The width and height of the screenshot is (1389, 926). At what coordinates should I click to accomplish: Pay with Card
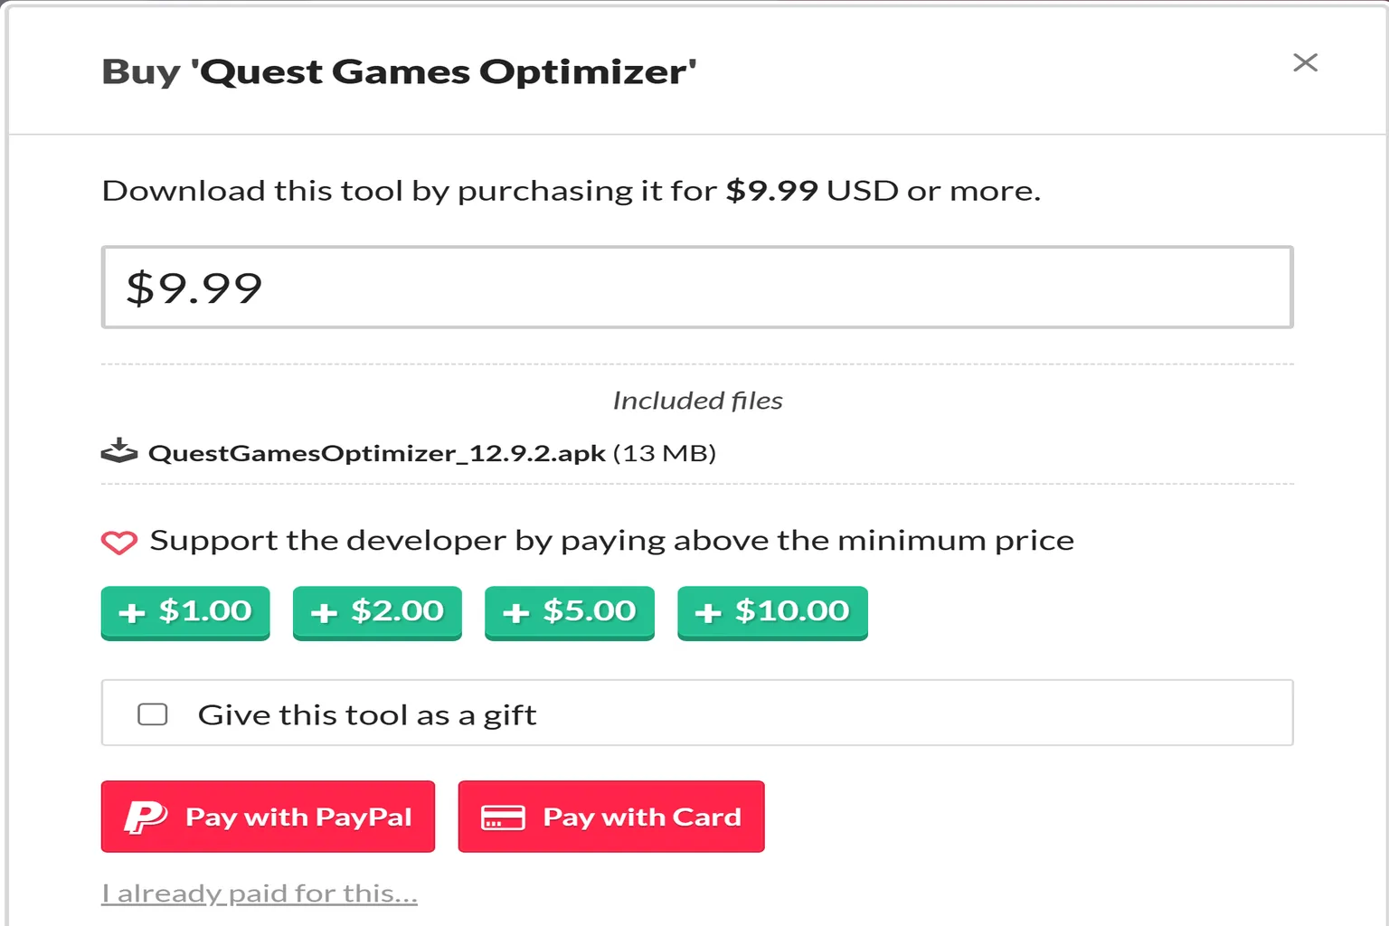611,817
